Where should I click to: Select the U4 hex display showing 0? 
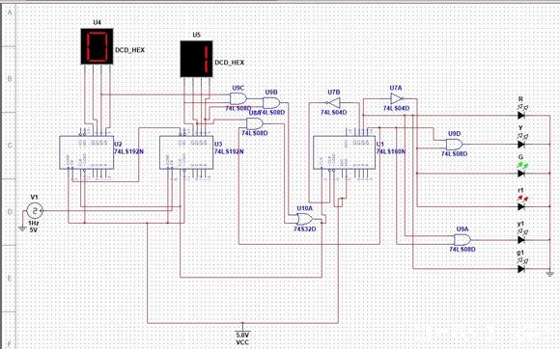point(97,46)
